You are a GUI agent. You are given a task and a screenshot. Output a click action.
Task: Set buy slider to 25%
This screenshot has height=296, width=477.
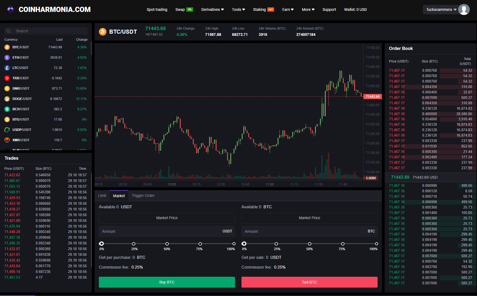tap(134, 244)
